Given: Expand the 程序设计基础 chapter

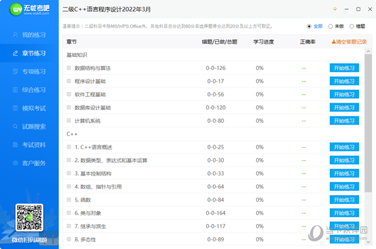Looking at the screenshot, I should click(x=69, y=81).
